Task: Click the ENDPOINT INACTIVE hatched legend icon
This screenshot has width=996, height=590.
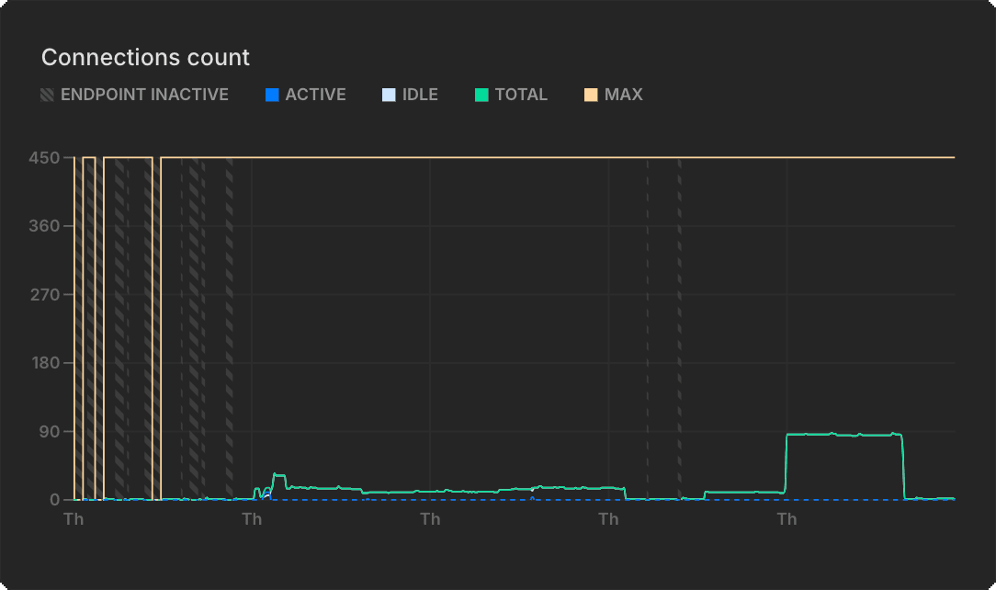Action: pyautogui.click(x=46, y=94)
